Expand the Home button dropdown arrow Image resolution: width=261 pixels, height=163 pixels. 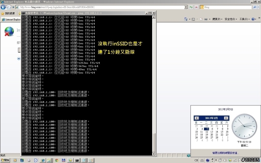pos(190,19)
